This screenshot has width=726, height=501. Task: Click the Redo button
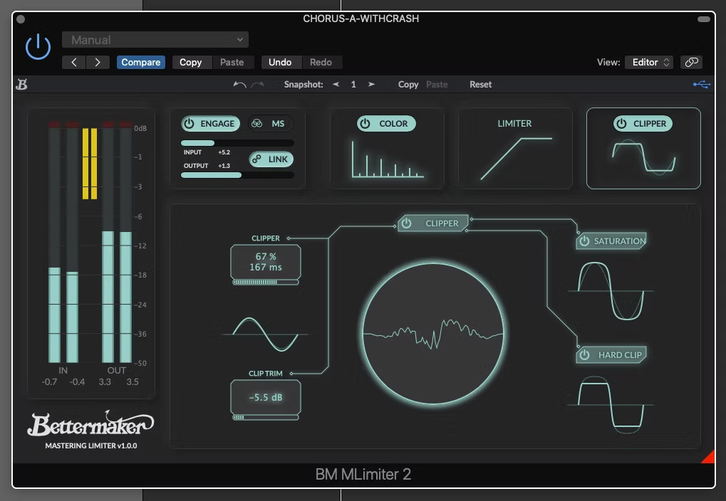[321, 62]
